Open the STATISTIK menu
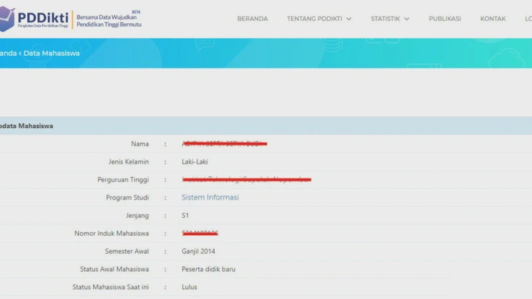The image size is (532, 299). 385,19
